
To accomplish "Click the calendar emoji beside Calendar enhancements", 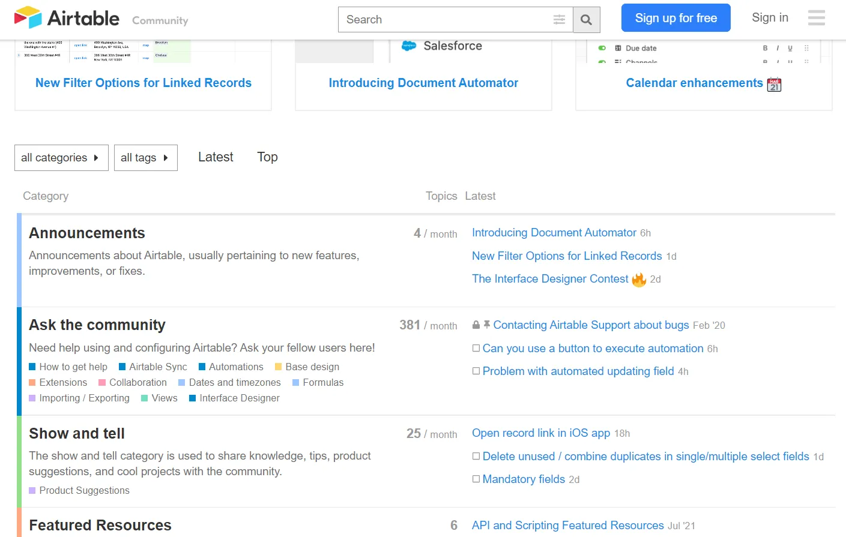I will (x=774, y=85).
